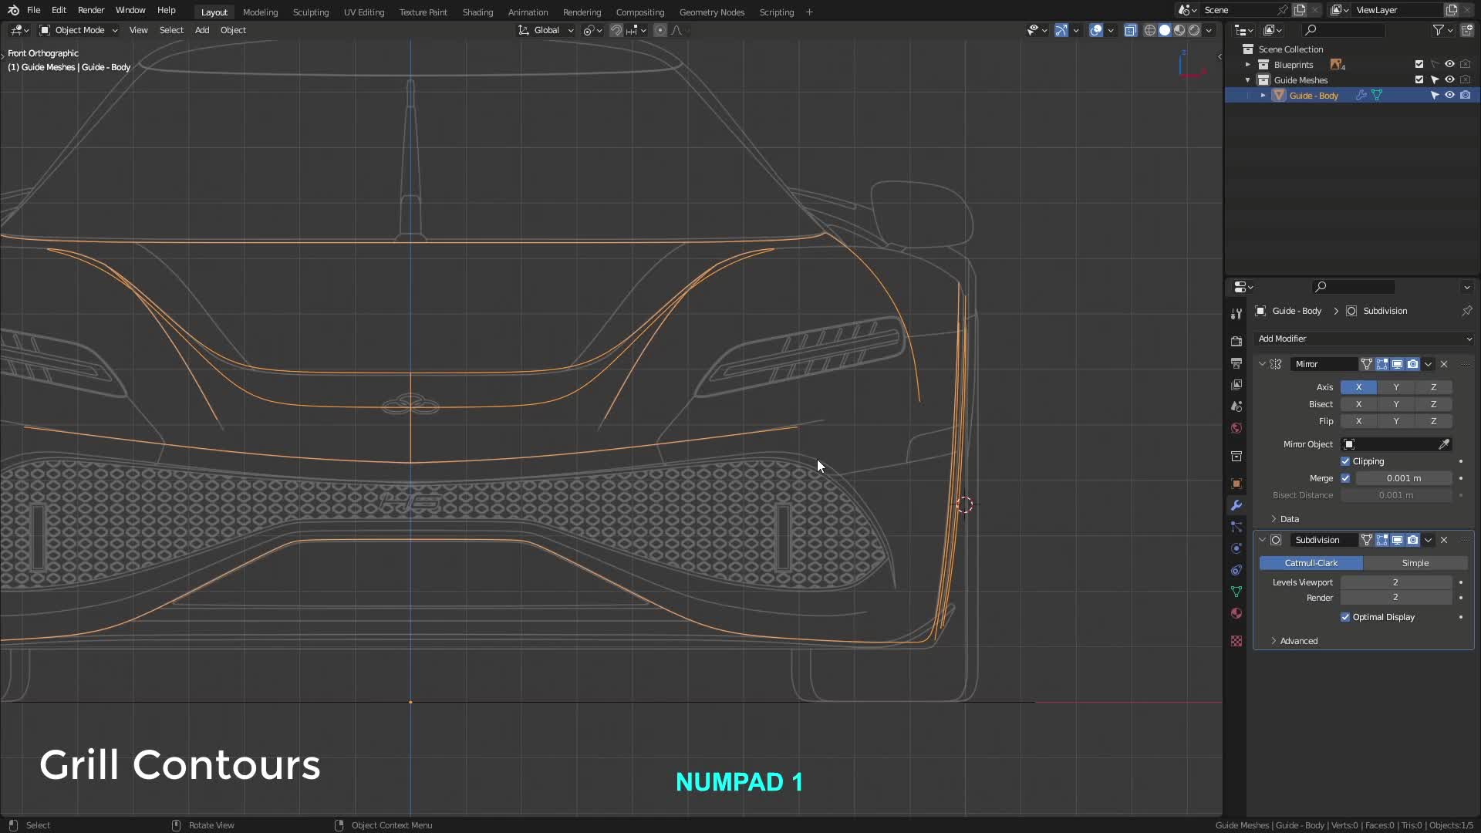1481x833 pixels.
Task: Toggle Mirror modifier viewport display
Action: pos(1397,364)
